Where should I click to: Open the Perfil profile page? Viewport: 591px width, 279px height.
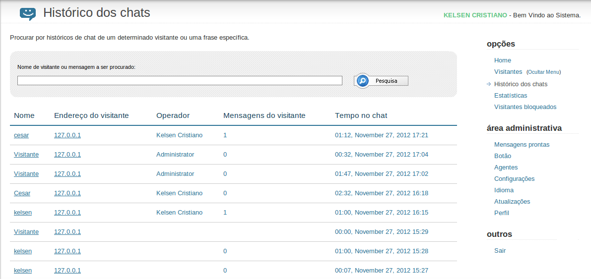tap(501, 213)
